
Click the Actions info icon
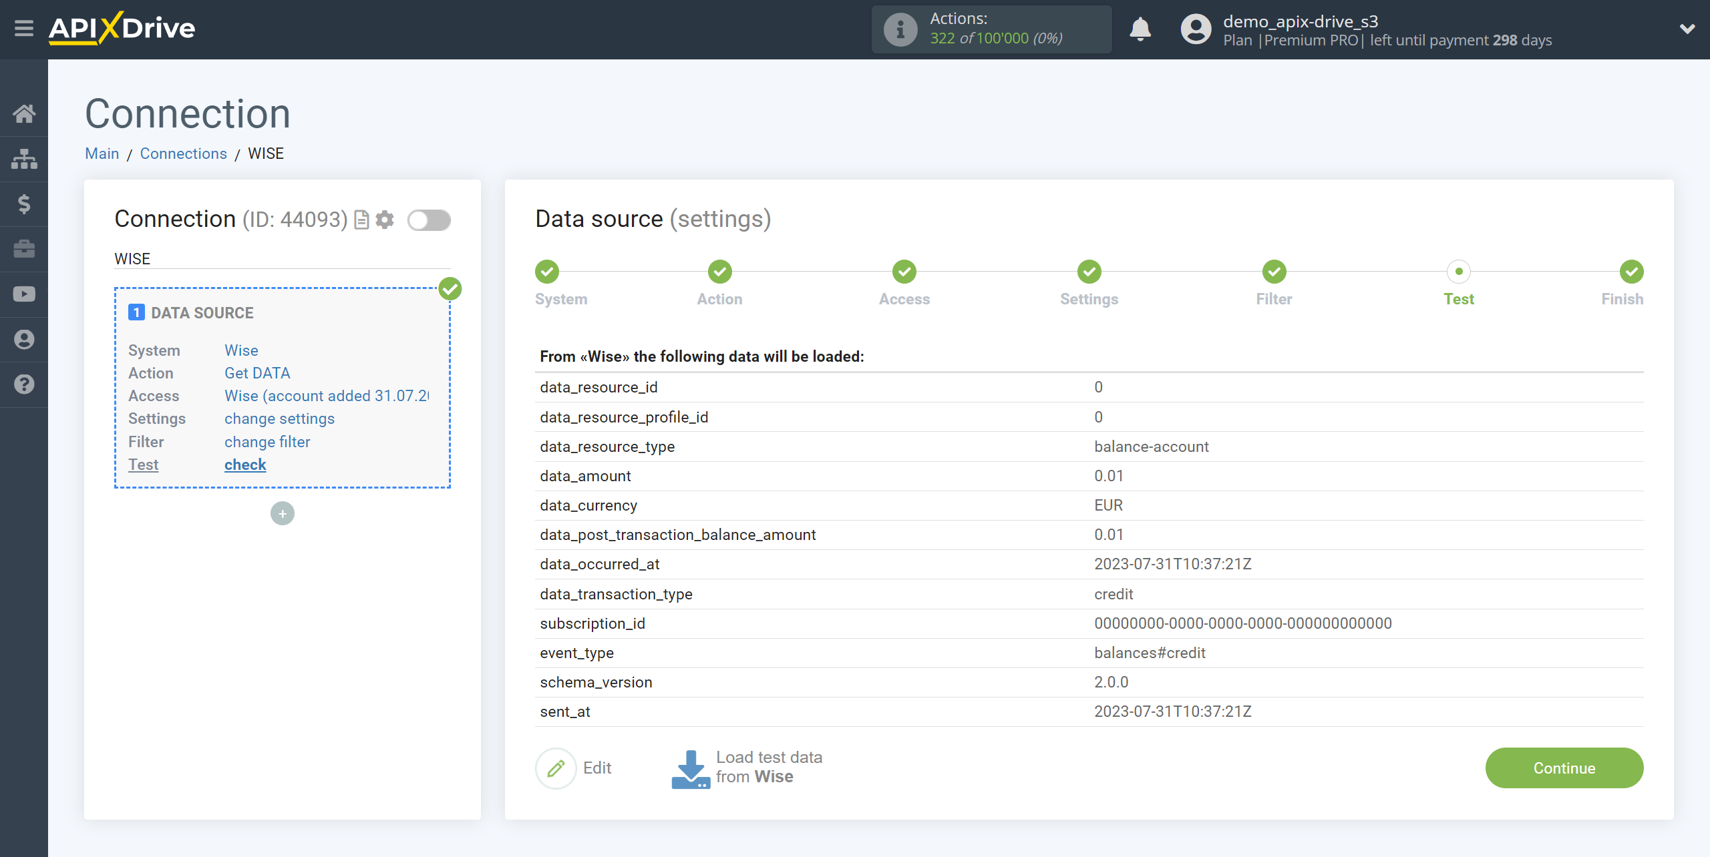[x=900, y=29]
